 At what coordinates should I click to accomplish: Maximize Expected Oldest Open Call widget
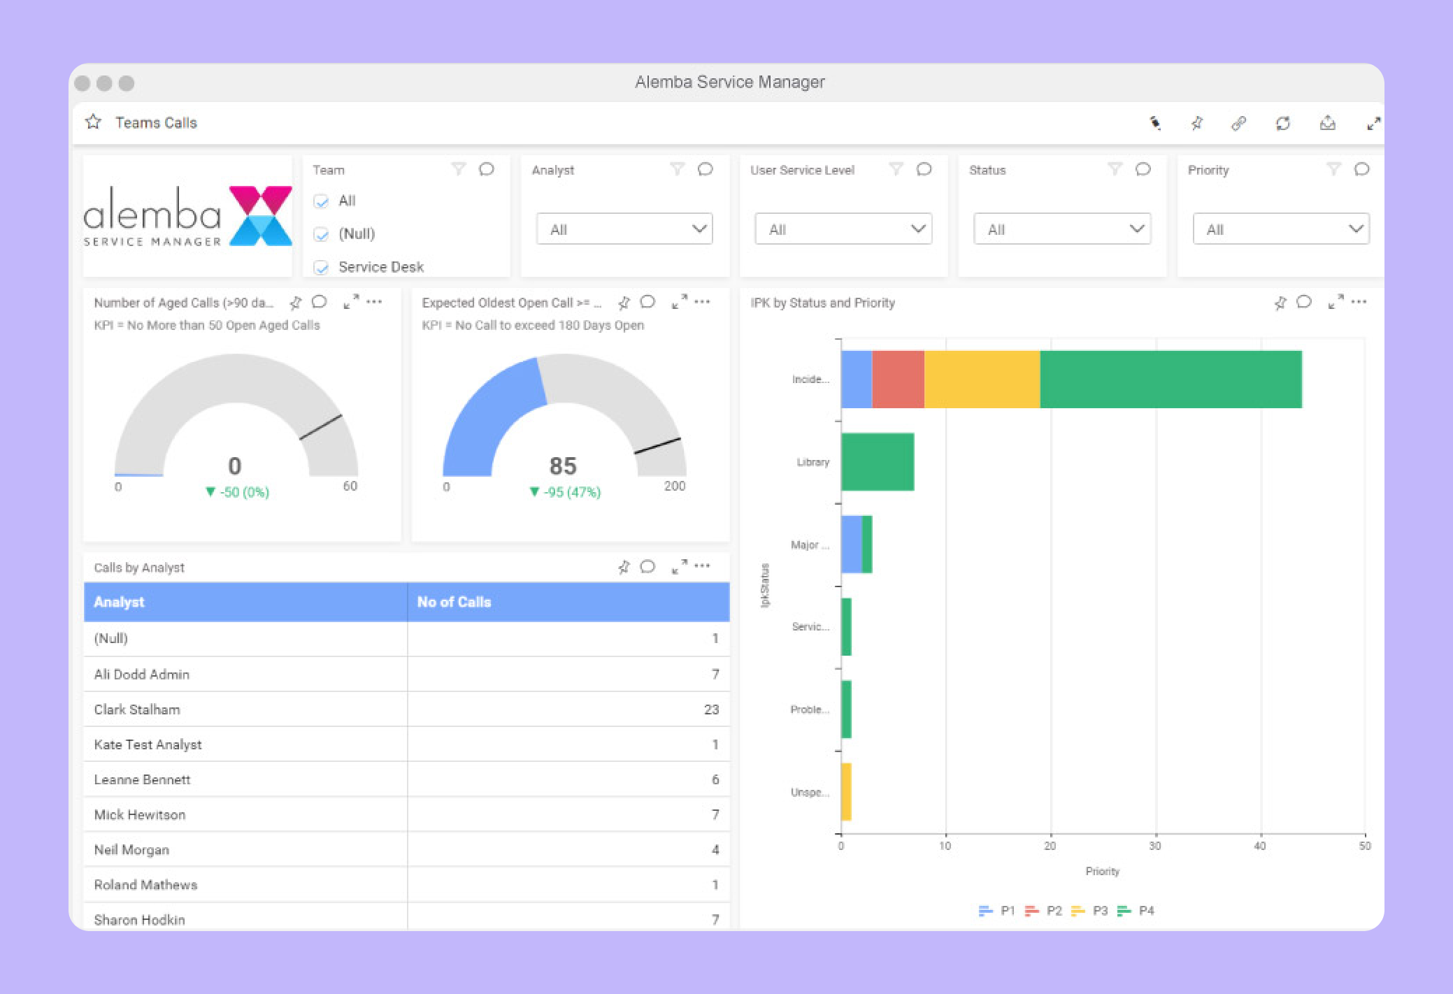point(679,302)
